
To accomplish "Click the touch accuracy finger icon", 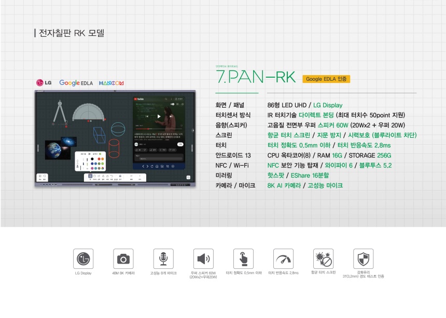I will tap(243, 258).
